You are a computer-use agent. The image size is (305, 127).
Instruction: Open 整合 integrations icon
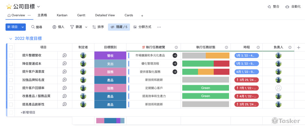pos(269,6)
